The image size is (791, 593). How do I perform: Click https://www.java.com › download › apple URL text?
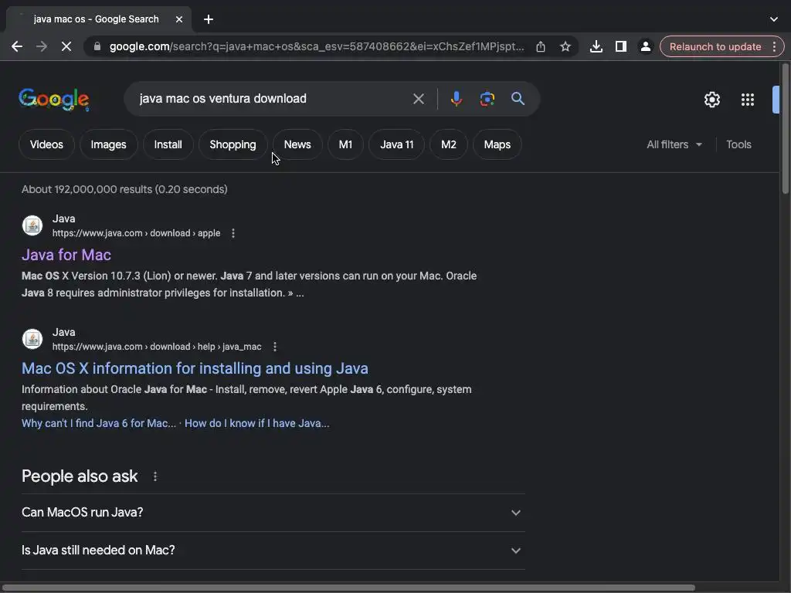tap(136, 233)
